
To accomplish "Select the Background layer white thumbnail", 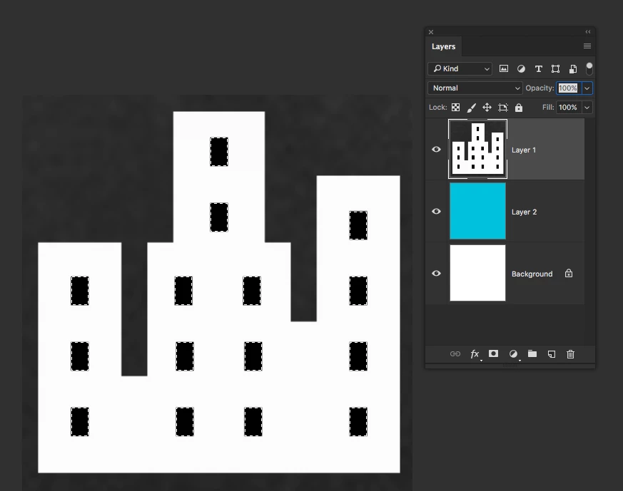I will [477, 273].
